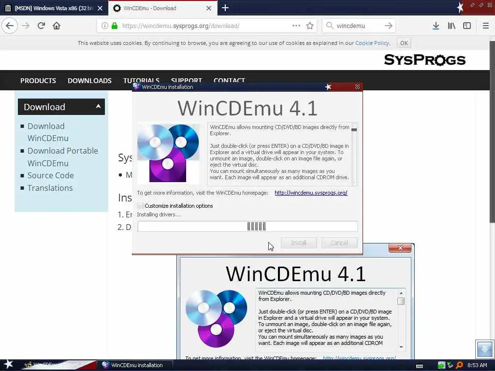This screenshot has width=495, height=371.
Task: Click the green tray icon
Action: (441, 365)
